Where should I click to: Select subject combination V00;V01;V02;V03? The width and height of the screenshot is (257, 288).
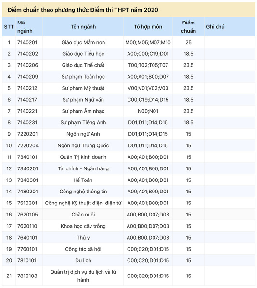tap(148, 88)
